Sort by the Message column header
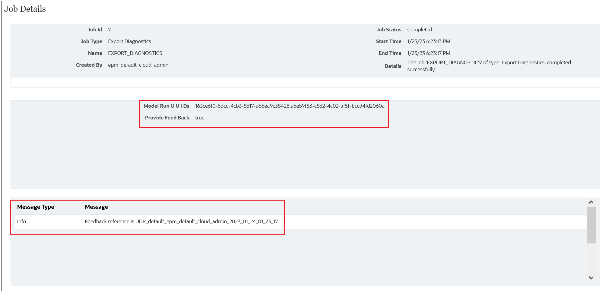Image resolution: width=612 pixels, height=292 pixels. (x=96, y=207)
